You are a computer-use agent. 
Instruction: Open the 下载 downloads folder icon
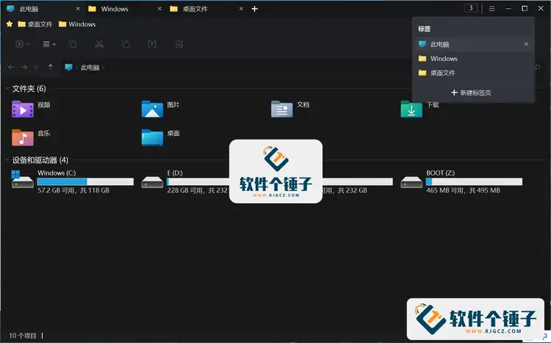(x=411, y=109)
